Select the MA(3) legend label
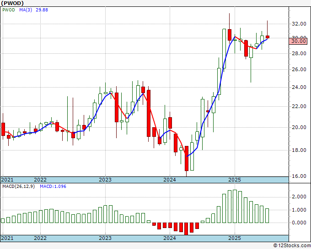Viewport: 311px width, 249px height. click(x=26, y=10)
